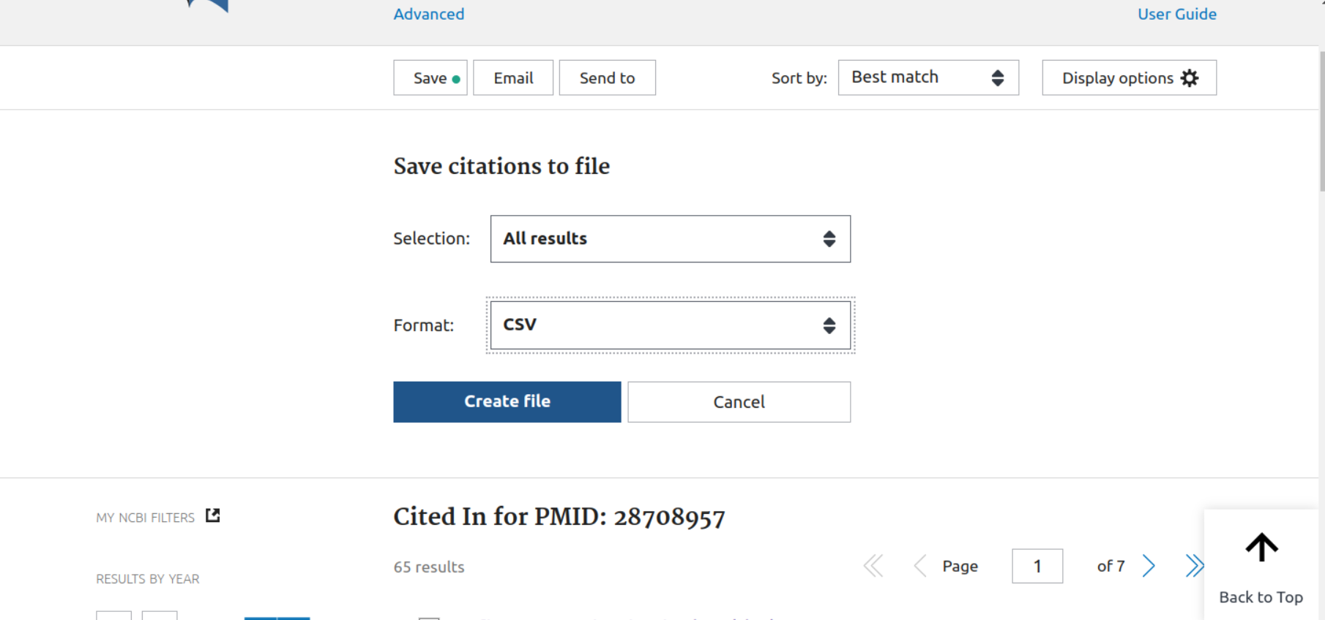Open the Selection dropdown showing All results
The height and width of the screenshot is (620, 1325).
(x=670, y=239)
